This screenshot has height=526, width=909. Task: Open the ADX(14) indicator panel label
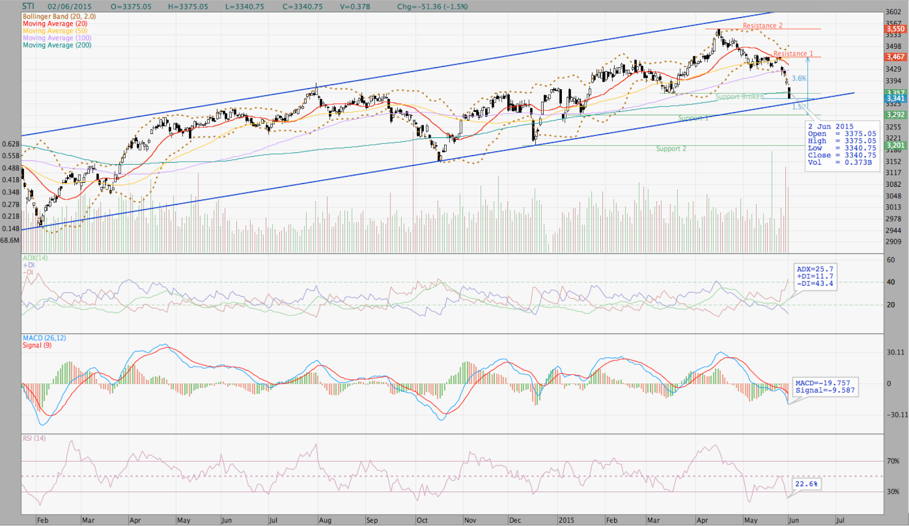(x=34, y=258)
